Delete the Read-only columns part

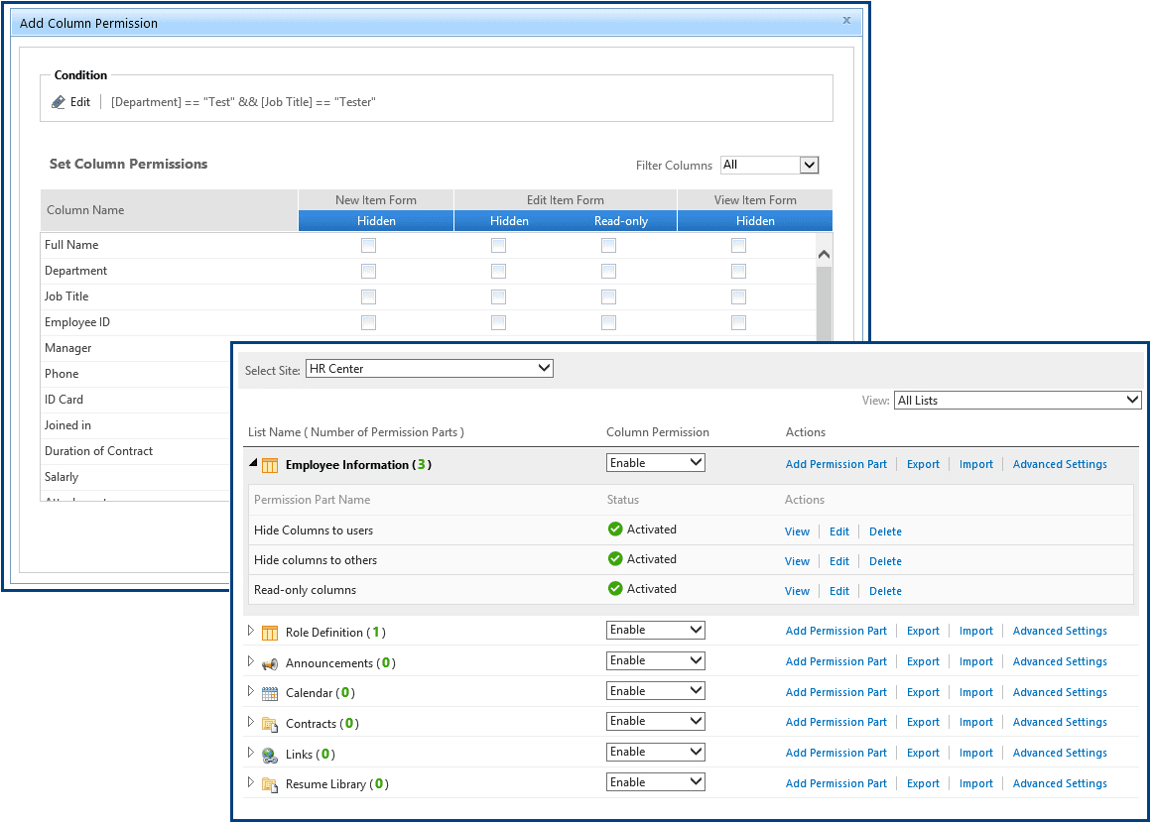pyautogui.click(x=885, y=591)
